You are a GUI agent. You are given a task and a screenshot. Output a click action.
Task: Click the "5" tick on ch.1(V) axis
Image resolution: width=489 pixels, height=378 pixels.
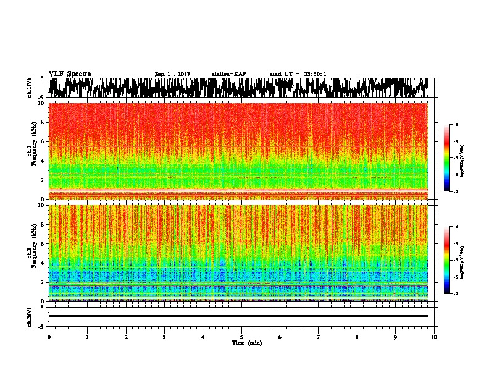43,78
